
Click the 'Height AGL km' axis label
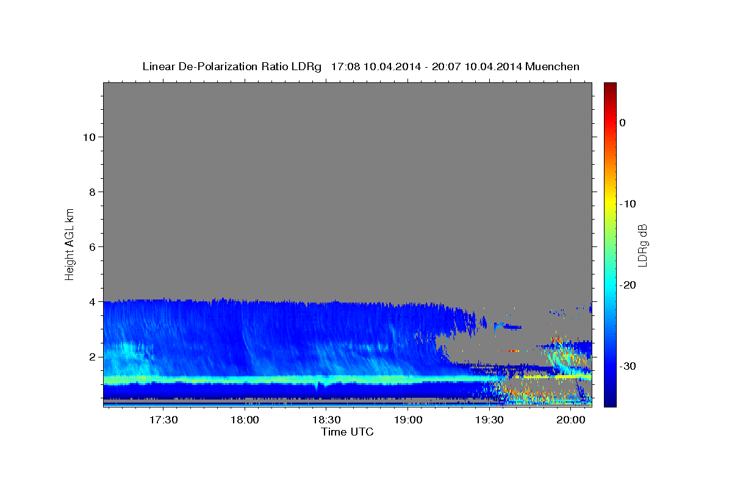(x=70, y=244)
